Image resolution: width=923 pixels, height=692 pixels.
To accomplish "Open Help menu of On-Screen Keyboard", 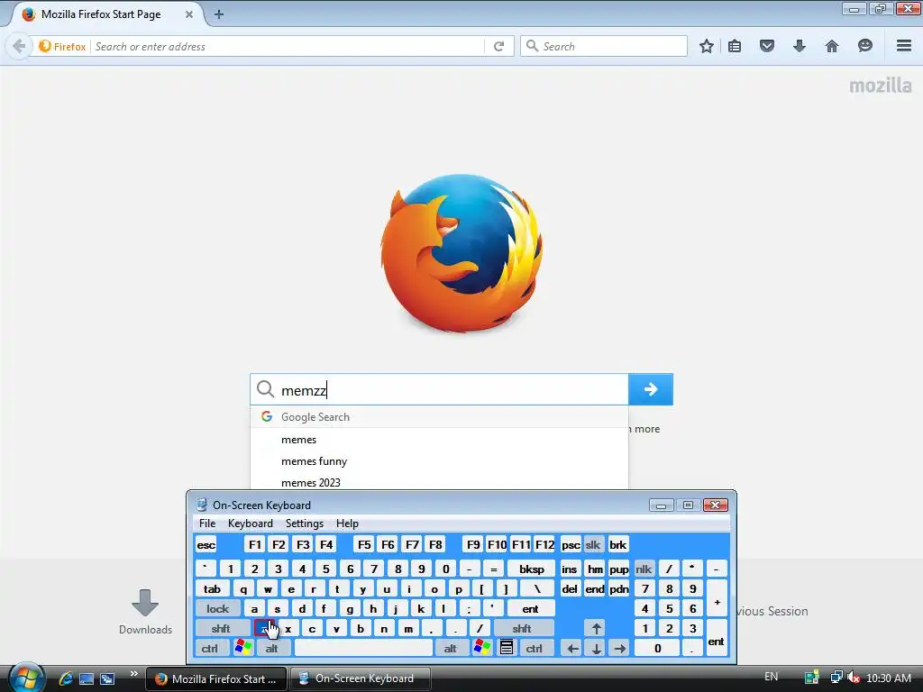I will click(x=347, y=524).
